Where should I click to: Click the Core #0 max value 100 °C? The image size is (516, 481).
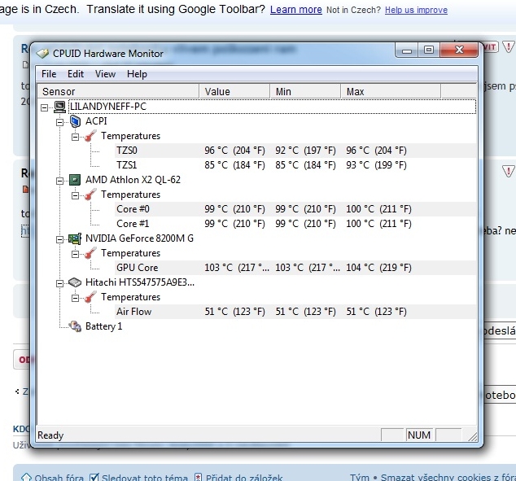pyautogui.click(x=378, y=209)
